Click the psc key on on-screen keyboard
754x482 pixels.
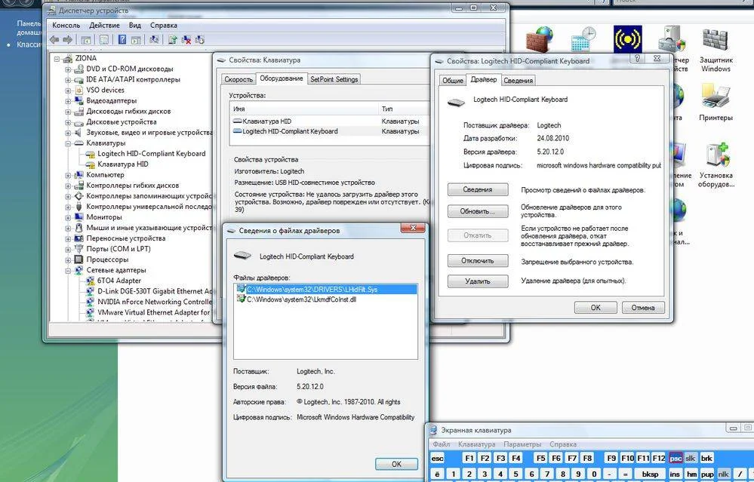pos(676,458)
